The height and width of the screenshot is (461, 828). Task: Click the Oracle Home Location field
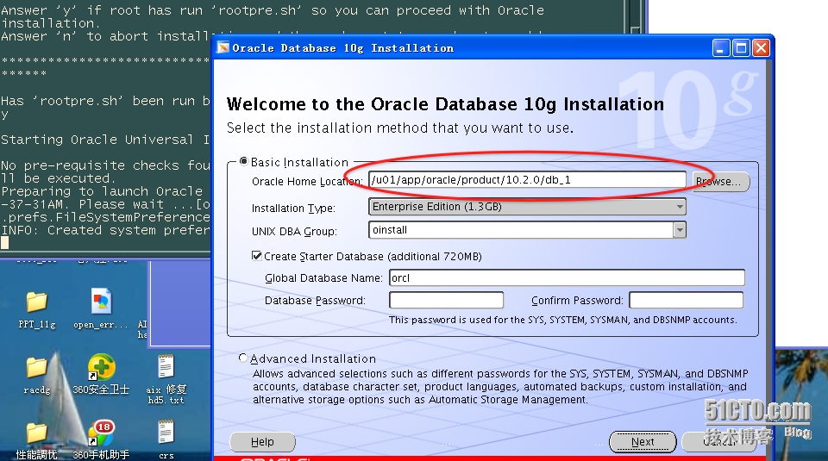527,180
